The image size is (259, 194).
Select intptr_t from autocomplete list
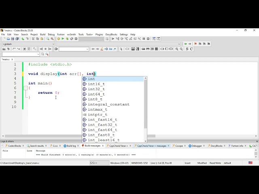tap(113, 115)
